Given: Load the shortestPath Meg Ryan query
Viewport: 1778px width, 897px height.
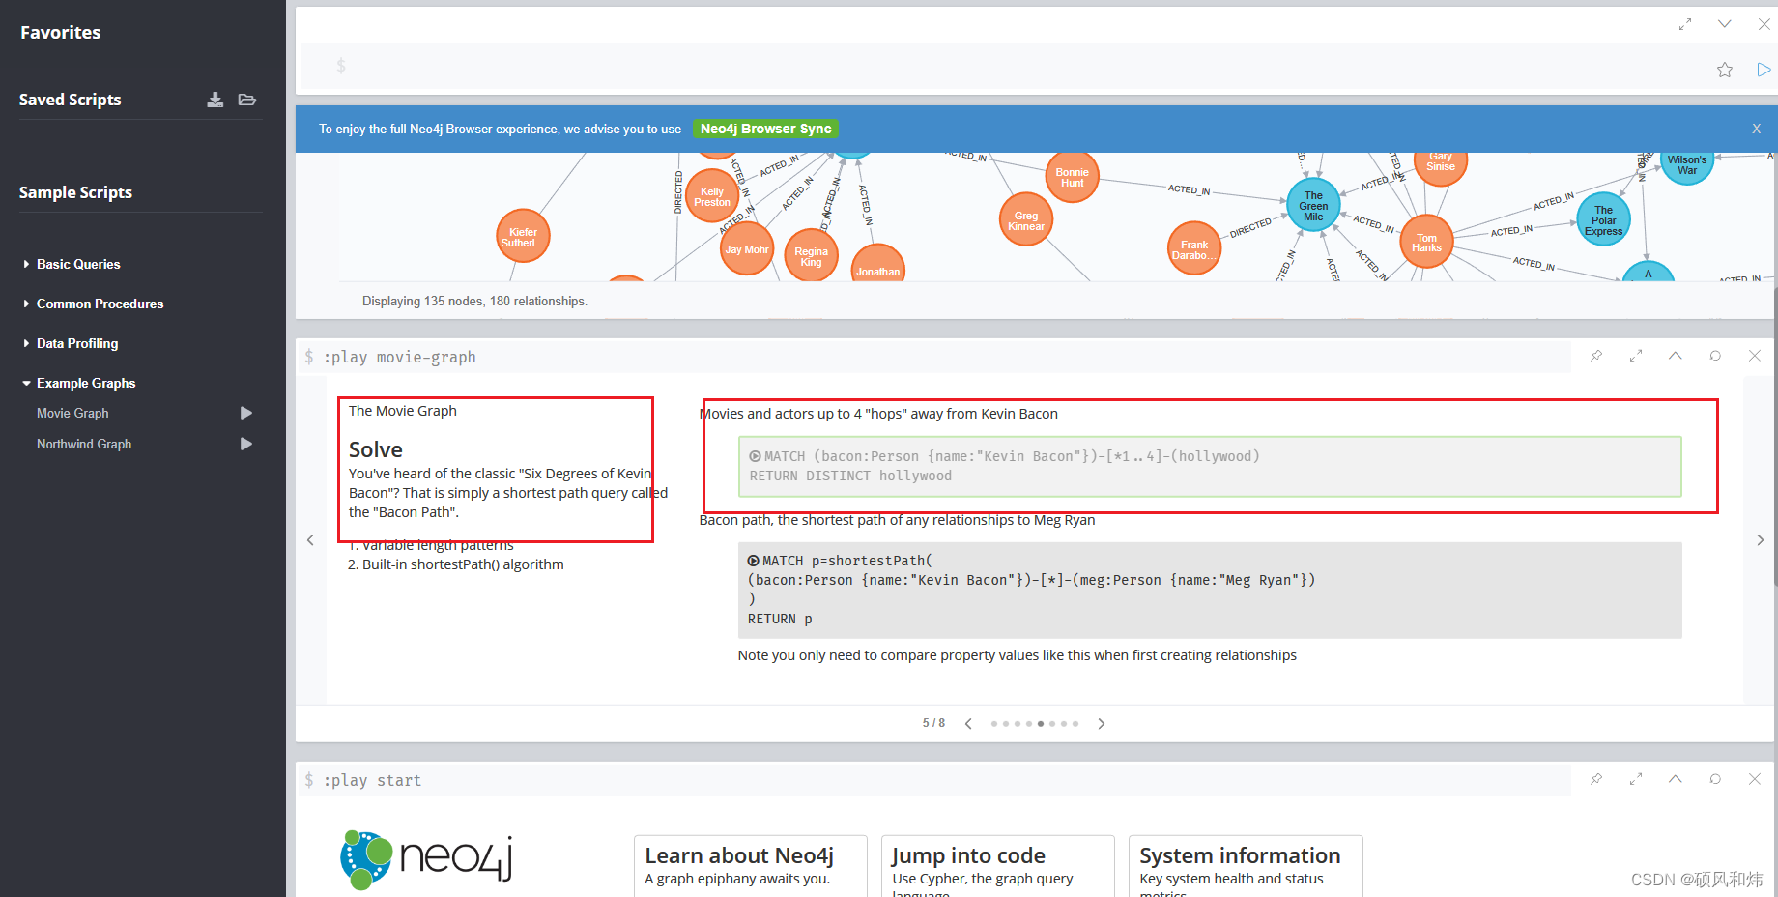Looking at the screenshot, I should click(x=1210, y=590).
